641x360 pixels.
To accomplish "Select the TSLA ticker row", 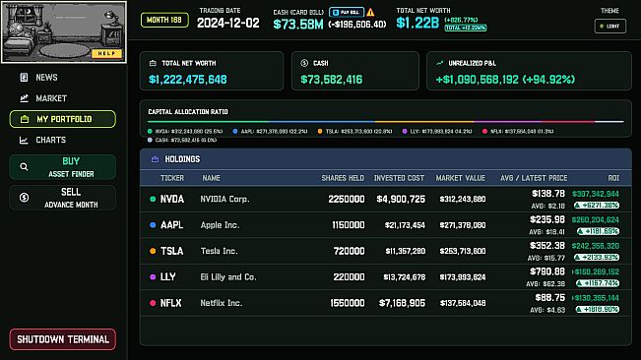I will (x=386, y=251).
